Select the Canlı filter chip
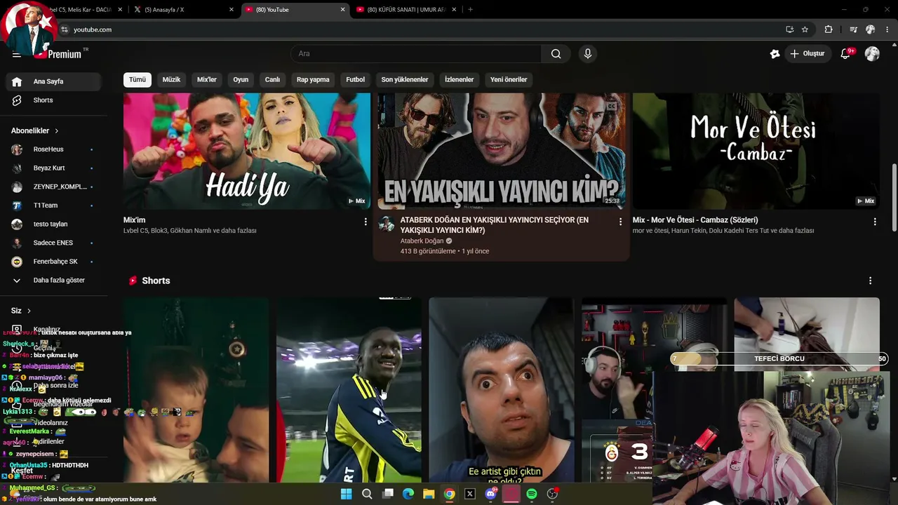Image resolution: width=898 pixels, height=505 pixels. click(272, 80)
